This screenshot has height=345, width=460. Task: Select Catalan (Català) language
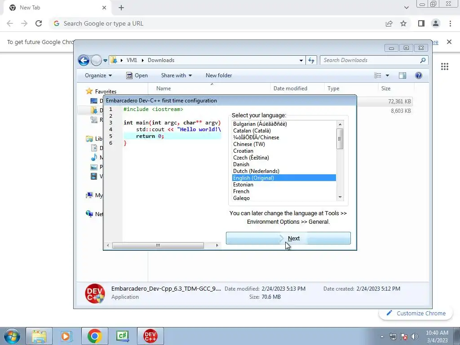[284, 131]
